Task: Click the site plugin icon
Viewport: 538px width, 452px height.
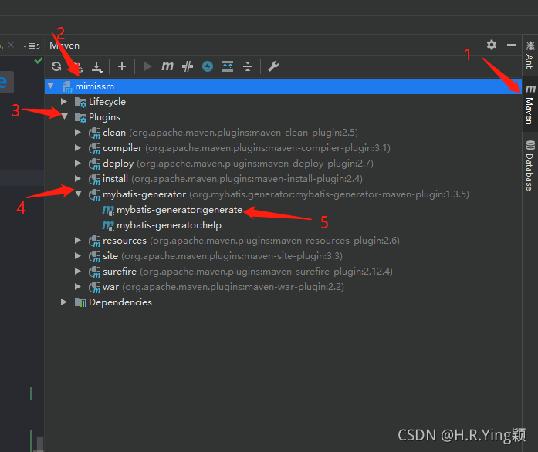Action: (x=94, y=256)
